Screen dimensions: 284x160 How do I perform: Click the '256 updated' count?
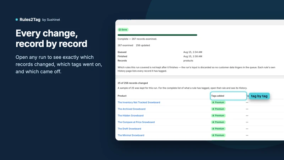pos(143,46)
